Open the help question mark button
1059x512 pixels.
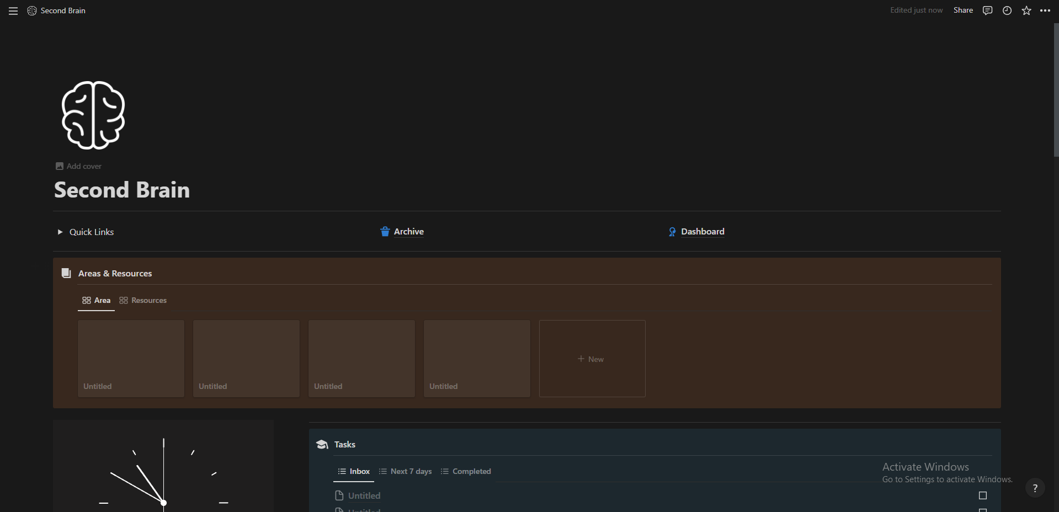pos(1035,488)
